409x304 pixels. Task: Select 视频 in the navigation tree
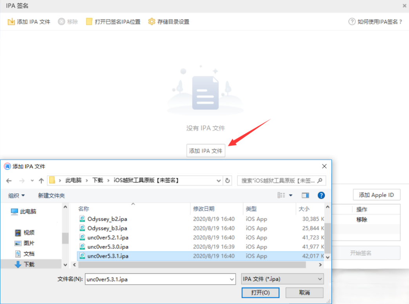click(25, 233)
